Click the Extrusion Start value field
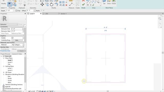Image resolution: width=164 pixels, height=92 pixels. (x=17, y=31)
